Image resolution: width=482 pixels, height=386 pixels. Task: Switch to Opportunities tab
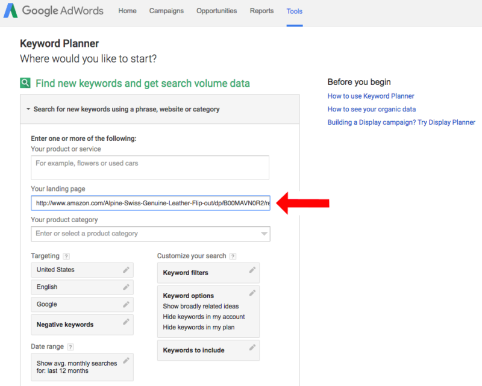[x=217, y=11]
